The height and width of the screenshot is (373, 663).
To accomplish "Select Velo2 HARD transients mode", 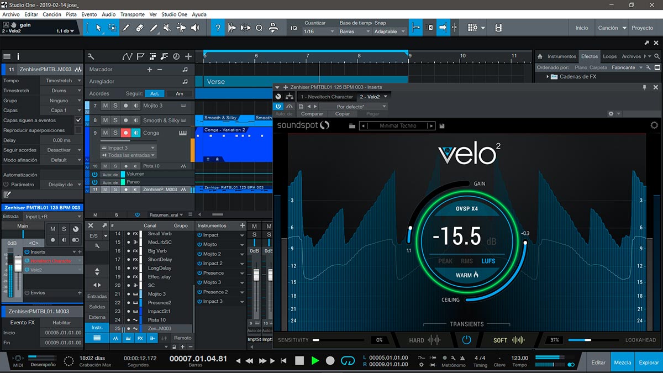I will coord(425,340).
